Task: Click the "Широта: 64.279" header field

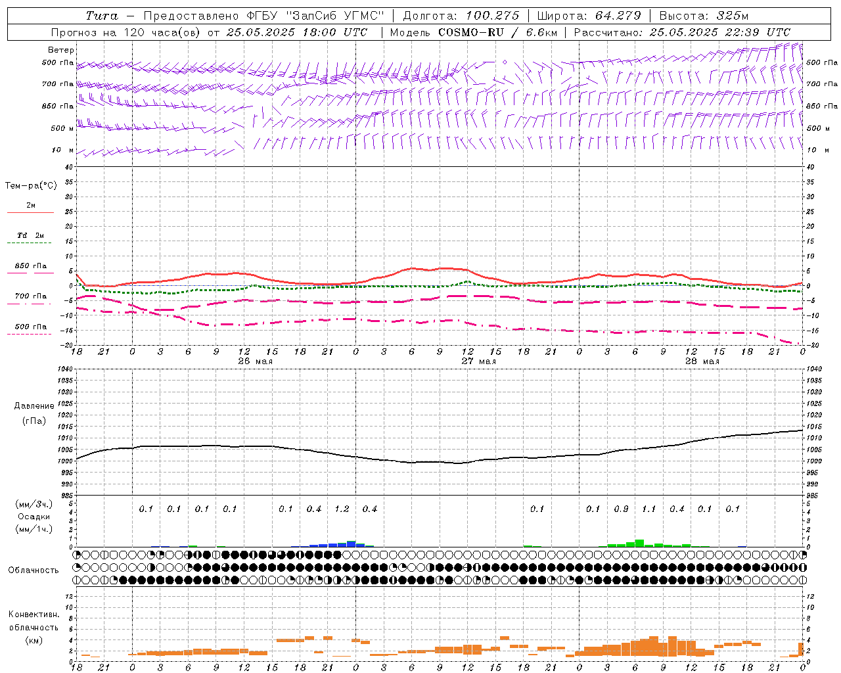Action: coord(589,16)
